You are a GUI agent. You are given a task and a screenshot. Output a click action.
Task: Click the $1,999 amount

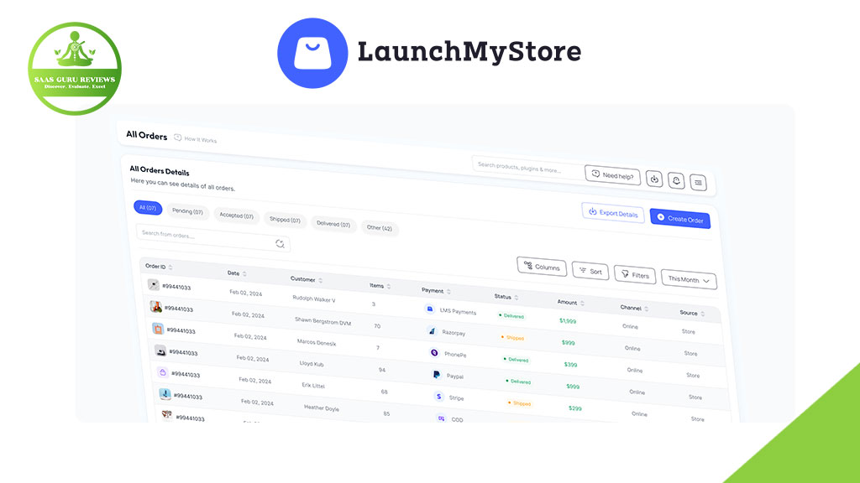coord(568,321)
